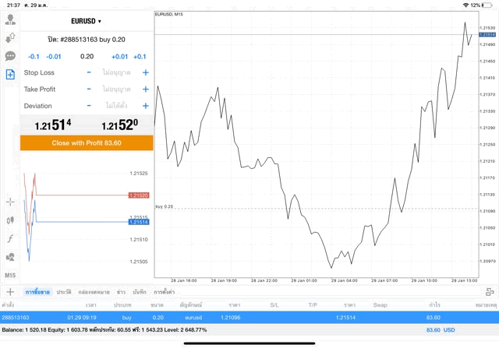Open the accounts profile icon

[10, 19]
